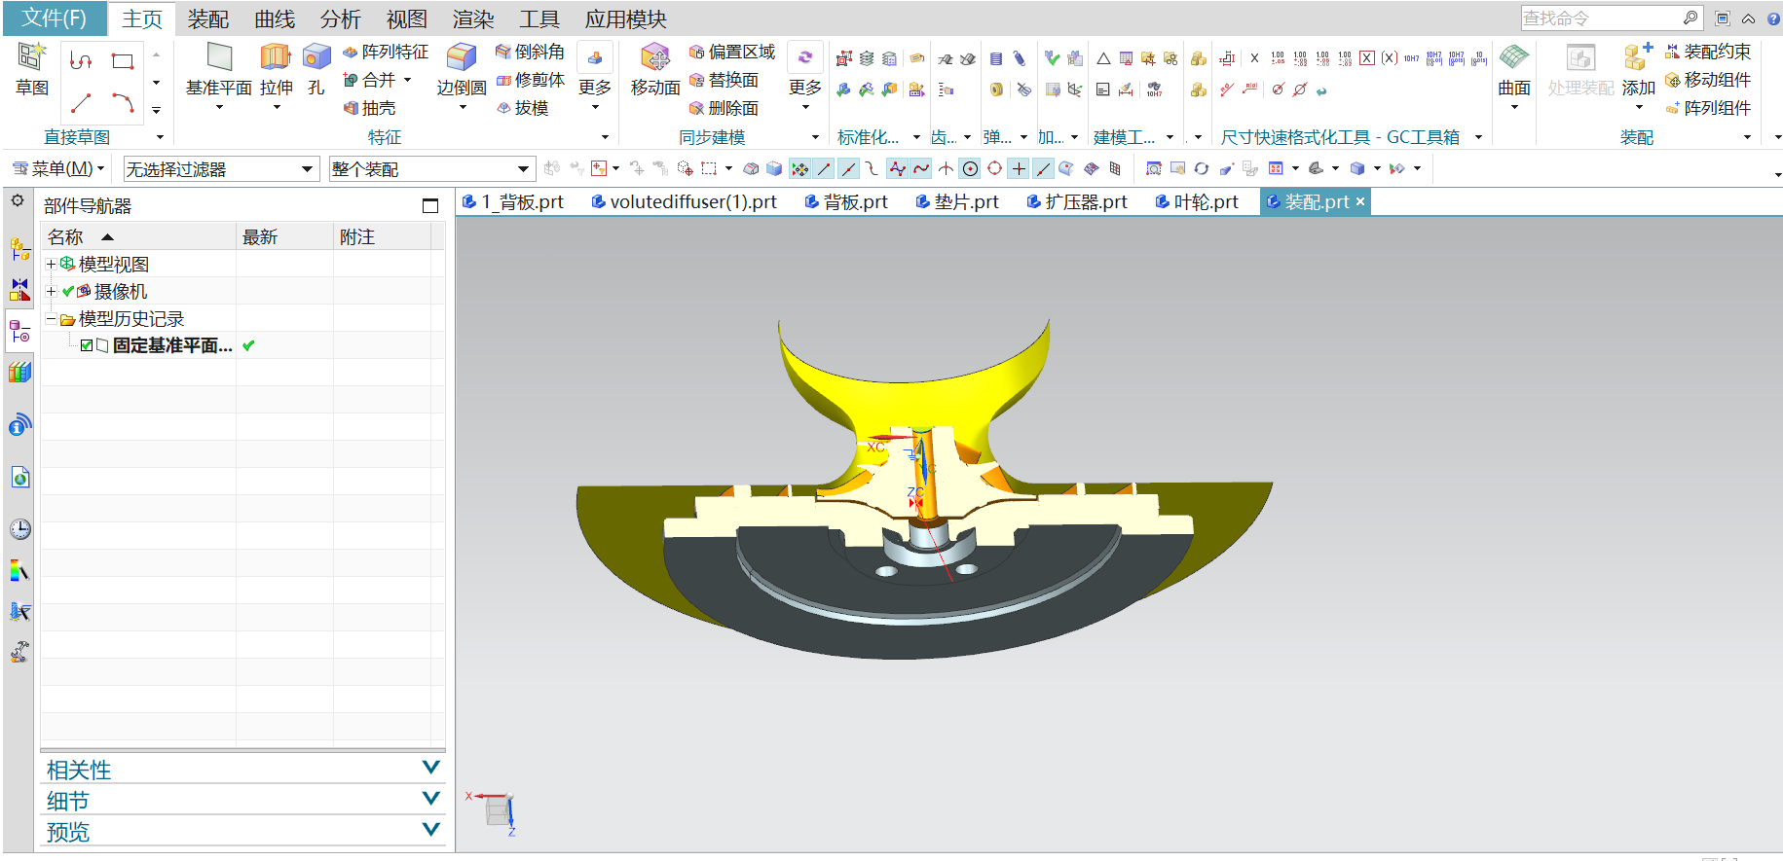Open the 无选择过滤器 selection filter dropdown
The height and width of the screenshot is (861, 1783).
[x=221, y=169]
